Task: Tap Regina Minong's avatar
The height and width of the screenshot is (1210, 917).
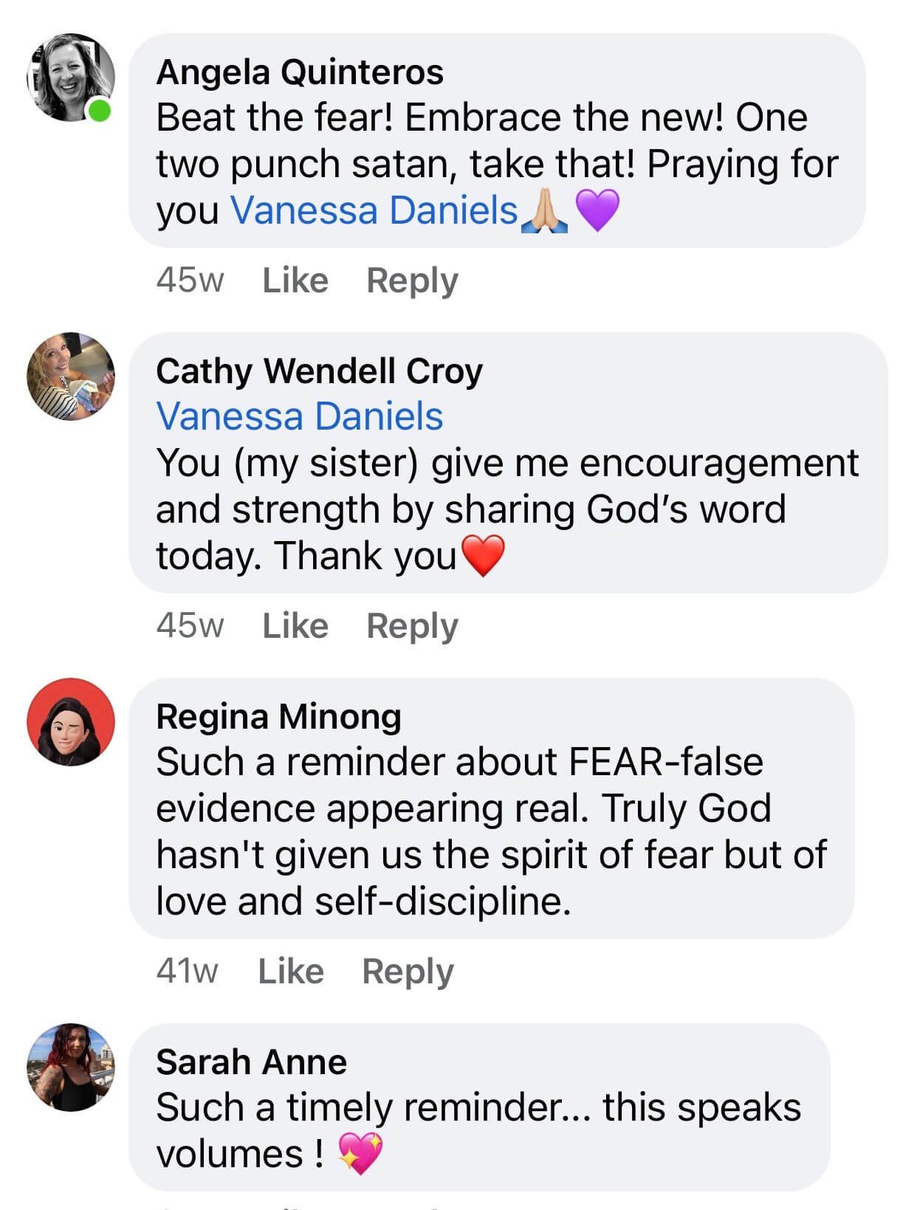Action: point(71,721)
